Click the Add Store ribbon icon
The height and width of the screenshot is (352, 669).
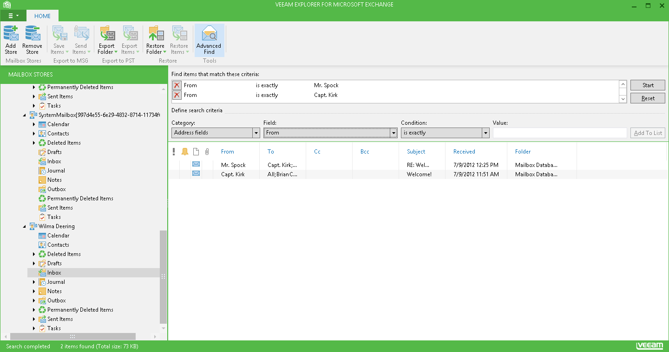[11, 34]
